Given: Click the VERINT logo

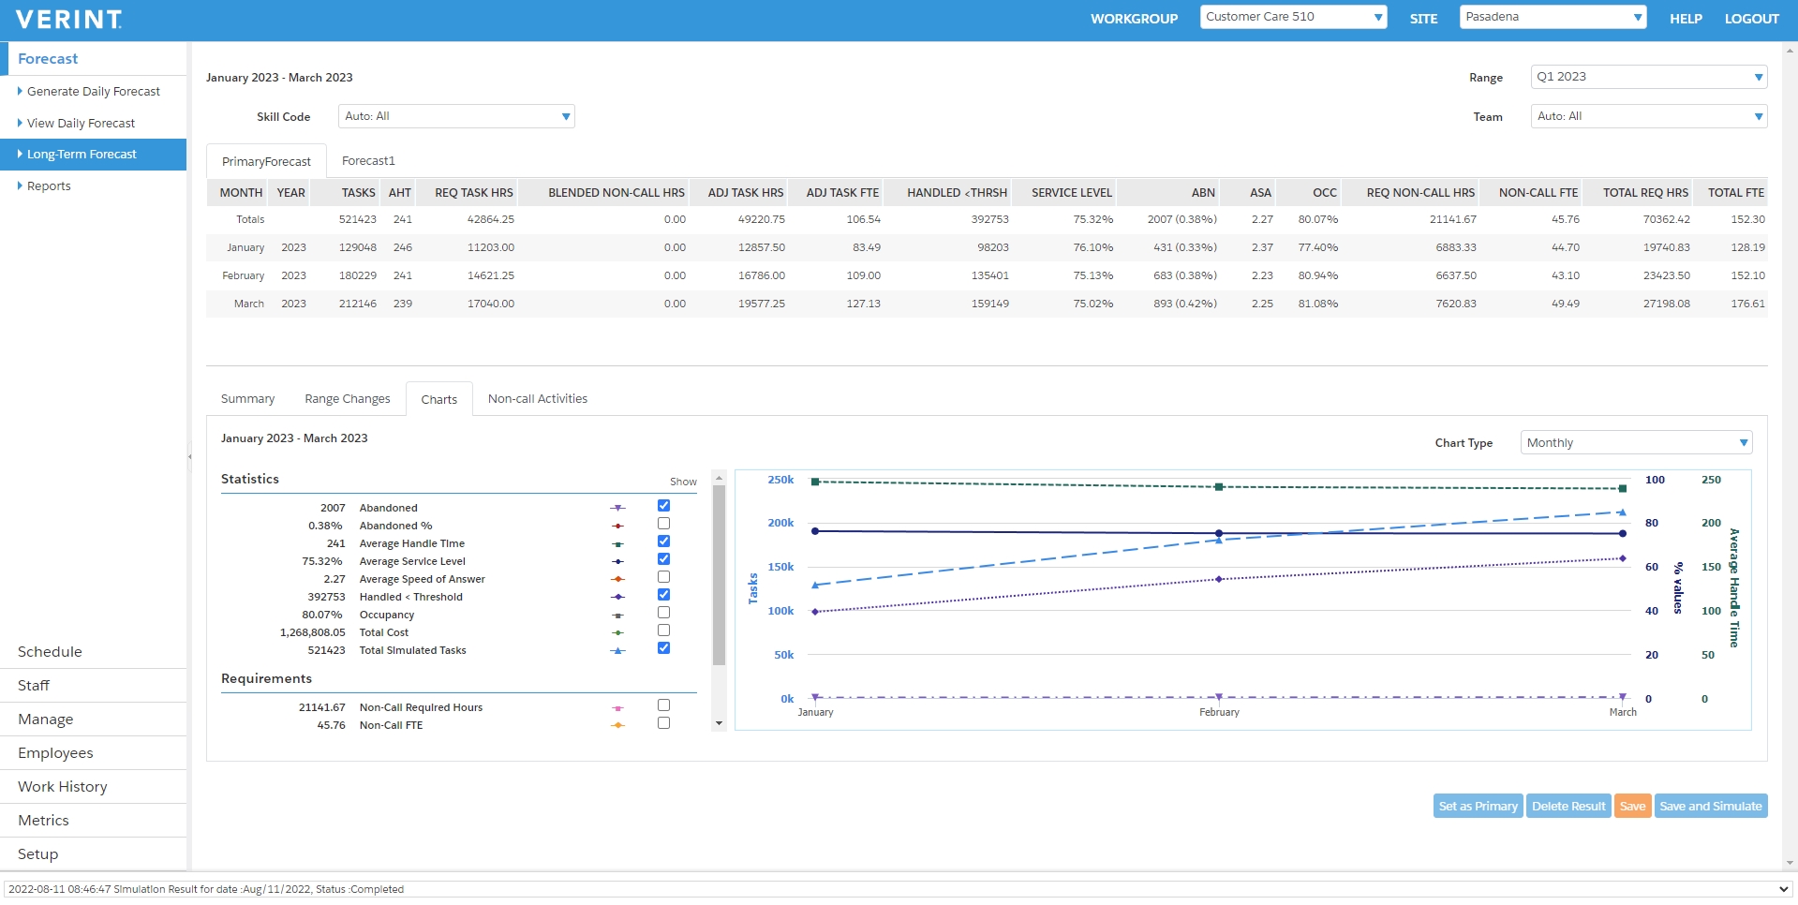Looking at the screenshot, I should pos(69,19).
